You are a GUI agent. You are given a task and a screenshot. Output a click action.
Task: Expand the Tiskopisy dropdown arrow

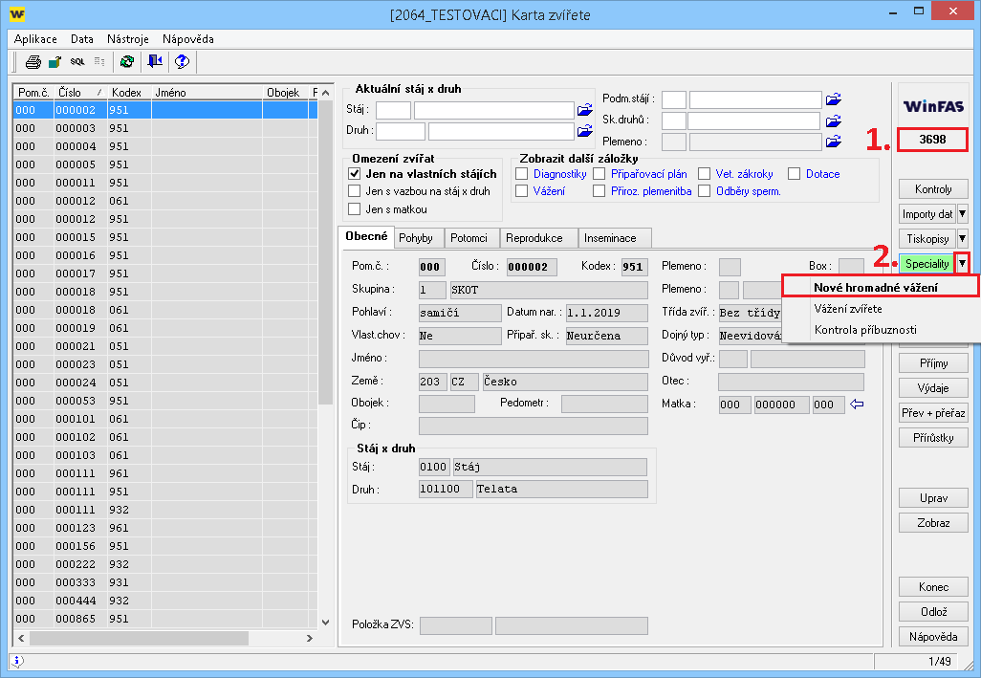pos(962,238)
